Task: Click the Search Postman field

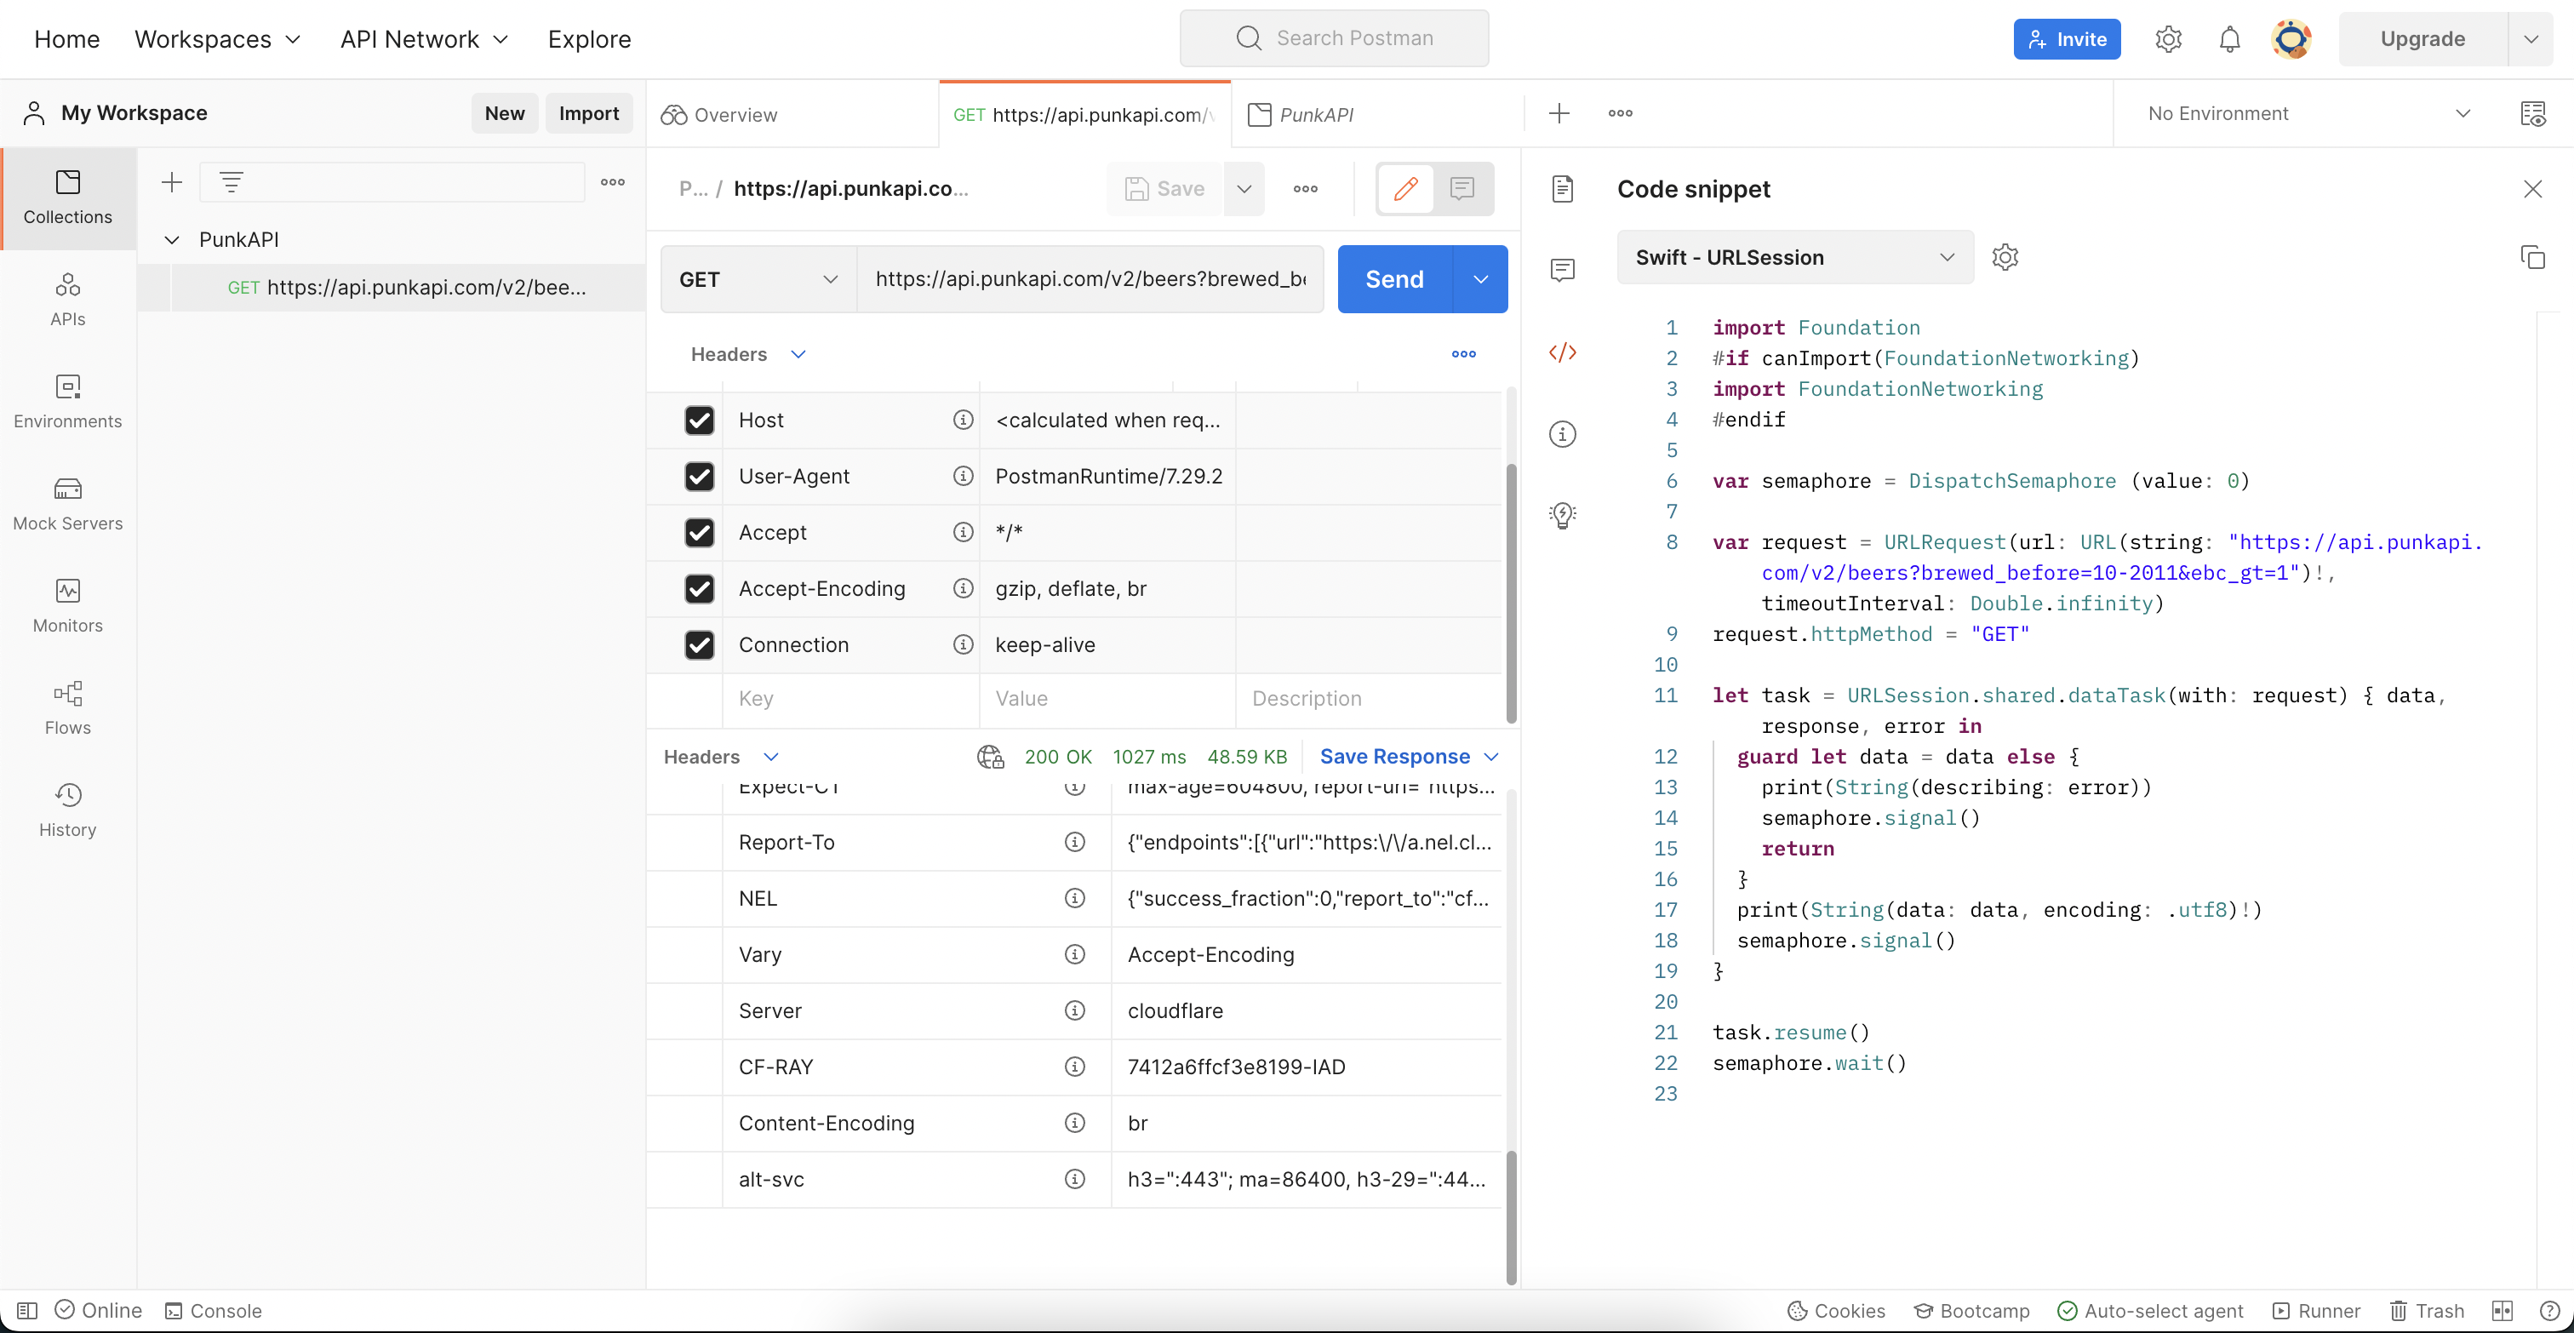Action: click(1334, 38)
